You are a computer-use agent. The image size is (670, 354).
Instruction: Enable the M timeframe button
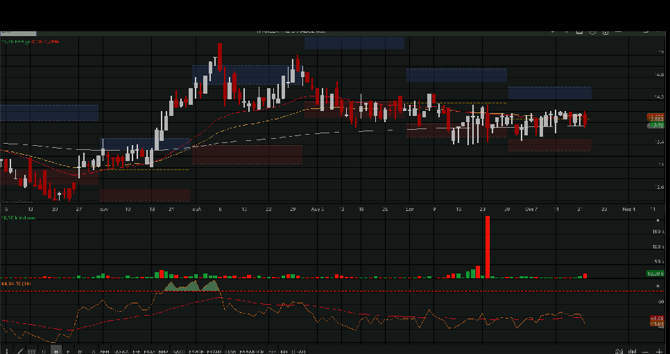tap(80, 351)
